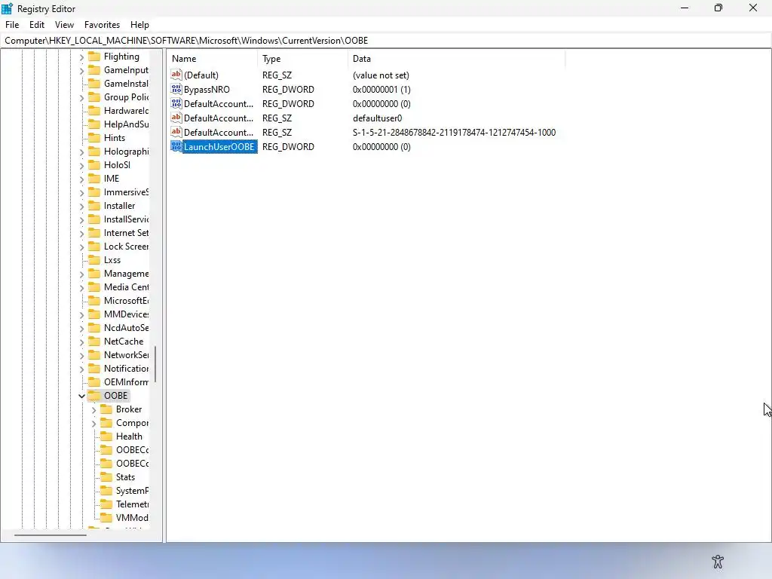This screenshot has height=579, width=772.
Task: Open the View menu
Action: (x=65, y=25)
